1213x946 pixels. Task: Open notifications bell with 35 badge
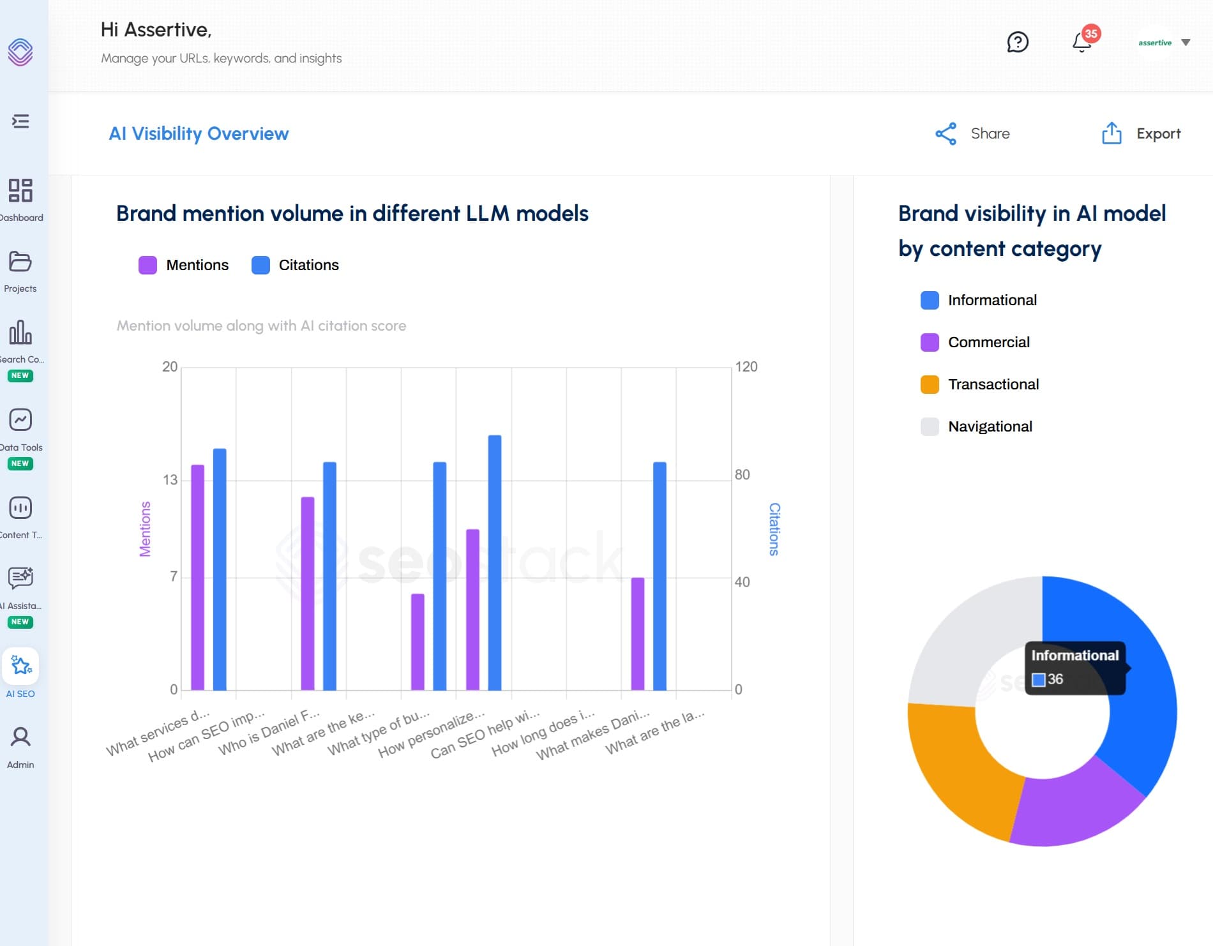tap(1085, 40)
